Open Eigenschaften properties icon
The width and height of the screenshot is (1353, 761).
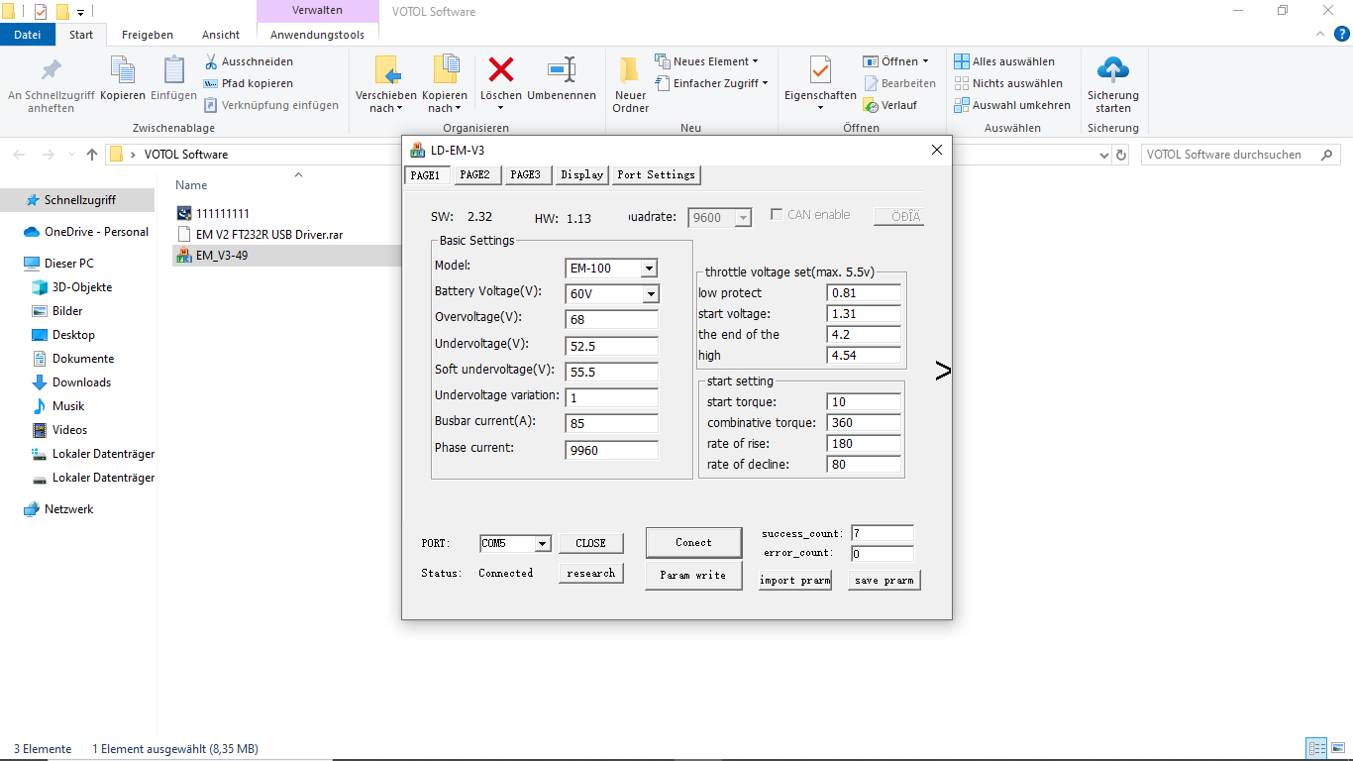[x=820, y=70]
